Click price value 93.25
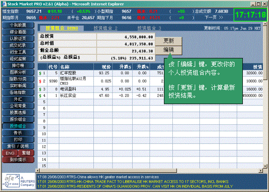 [104, 73]
